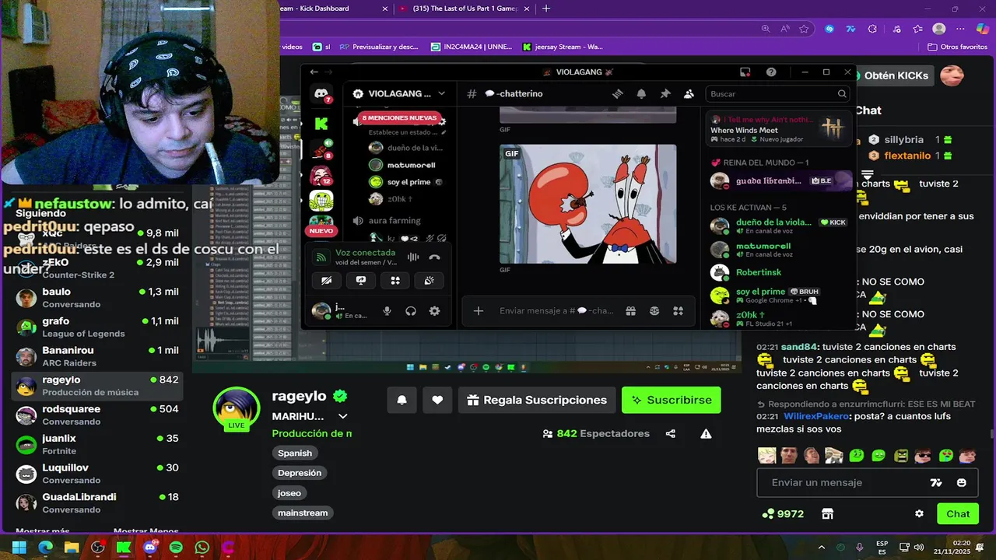Mute microphone in Discord user panel

click(x=387, y=311)
